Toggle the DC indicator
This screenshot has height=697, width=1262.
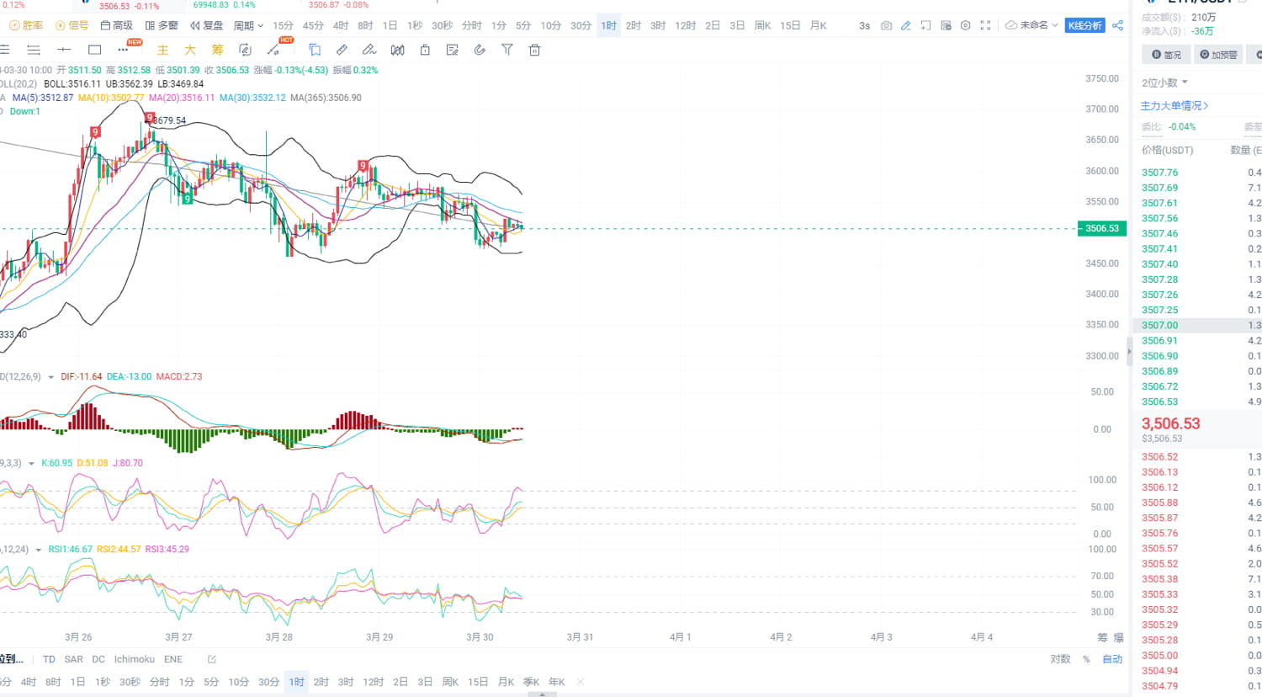point(98,659)
